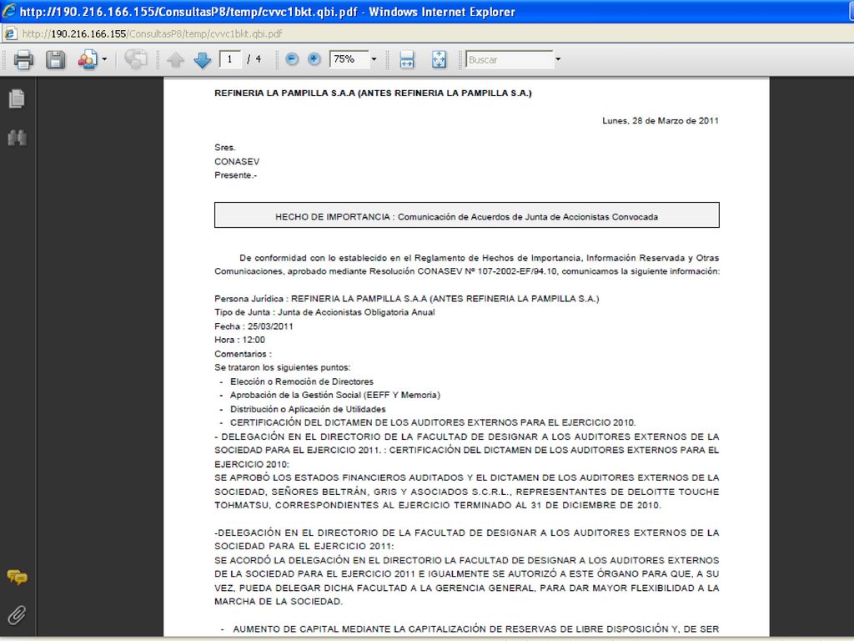
Task: Click the URL in the address bar
Action: pyautogui.click(x=152, y=33)
